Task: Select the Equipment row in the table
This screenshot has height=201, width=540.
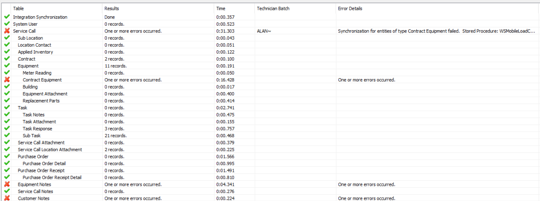Action: pyautogui.click(x=28, y=66)
